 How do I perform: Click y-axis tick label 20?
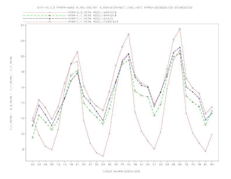22,56
